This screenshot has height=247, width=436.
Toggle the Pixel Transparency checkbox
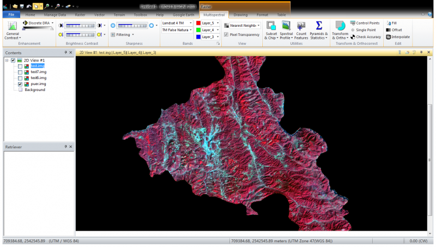pyautogui.click(x=226, y=34)
